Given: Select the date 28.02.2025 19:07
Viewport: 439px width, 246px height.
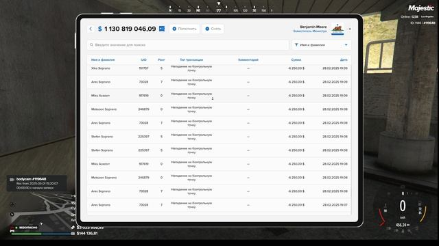Looking at the screenshot, I should point(335,205).
